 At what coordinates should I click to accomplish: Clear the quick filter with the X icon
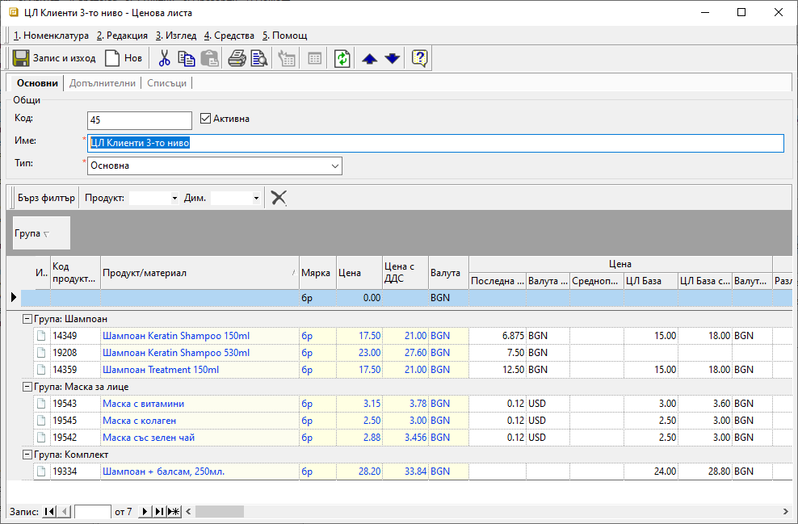[x=279, y=198]
